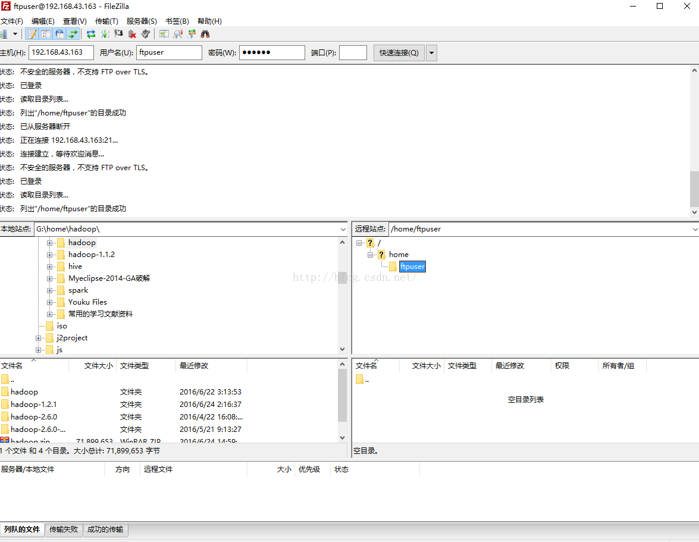Select the iso folder in tree
The width and height of the screenshot is (699, 542).
pyautogui.click(x=61, y=326)
